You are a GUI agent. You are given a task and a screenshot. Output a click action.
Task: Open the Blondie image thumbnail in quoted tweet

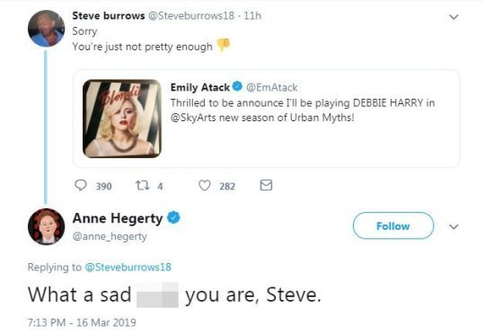122,119
